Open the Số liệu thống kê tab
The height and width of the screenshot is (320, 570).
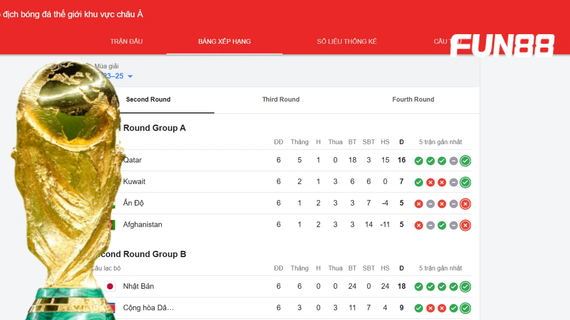coord(347,42)
